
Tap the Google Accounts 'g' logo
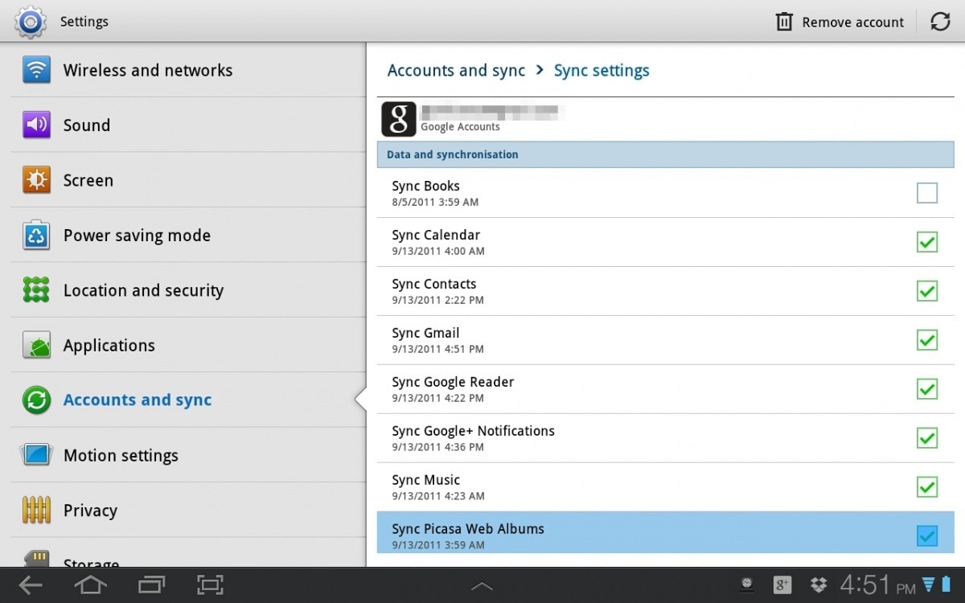point(398,119)
